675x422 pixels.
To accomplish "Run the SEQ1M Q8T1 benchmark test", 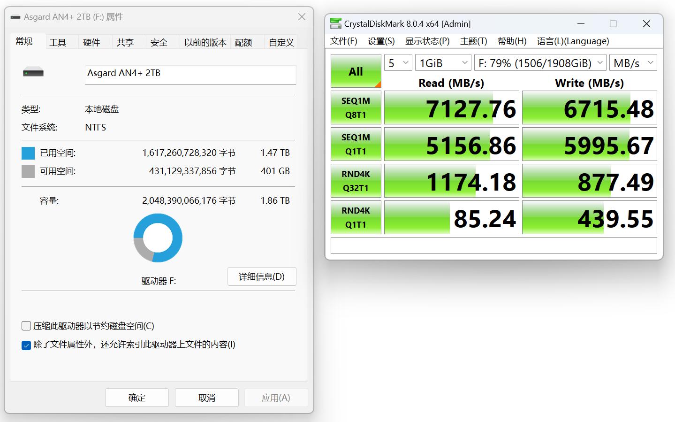I will (x=355, y=107).
